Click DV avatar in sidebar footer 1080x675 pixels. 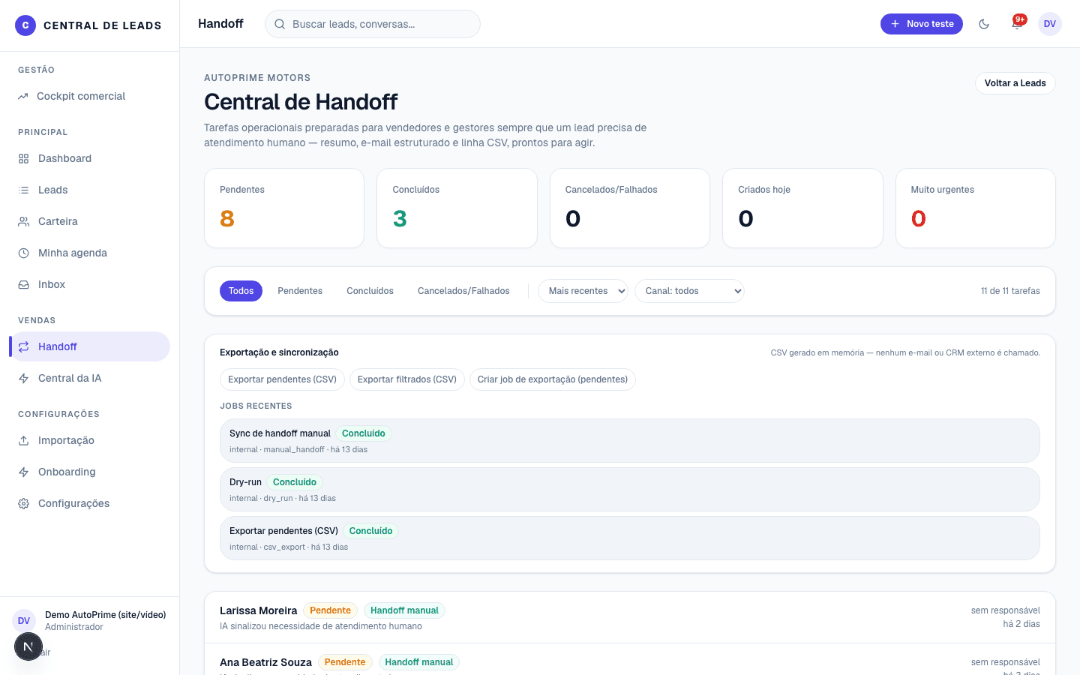click(24, 621)
